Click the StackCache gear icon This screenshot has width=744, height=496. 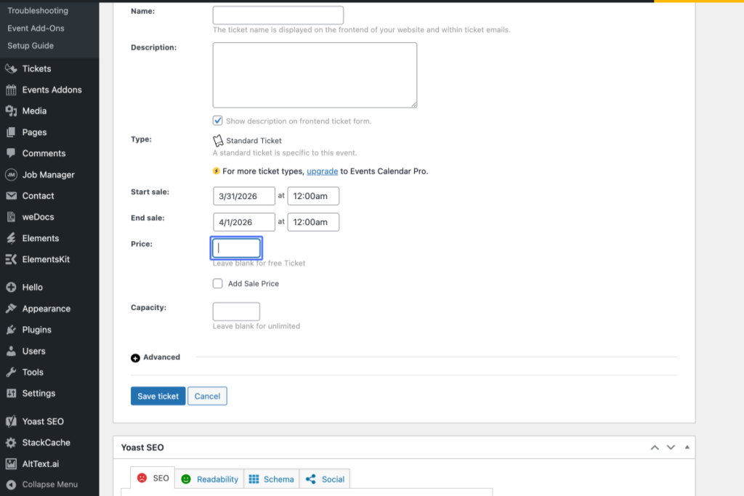point(11,442)
